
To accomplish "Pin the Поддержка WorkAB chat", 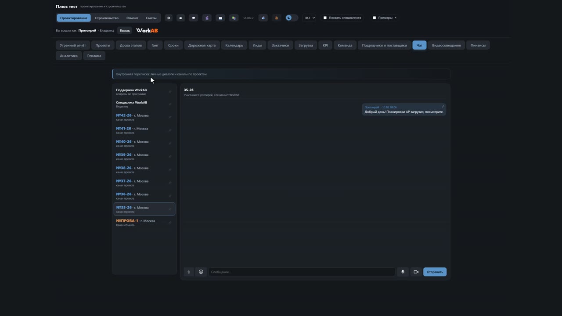I will [170, 92].
